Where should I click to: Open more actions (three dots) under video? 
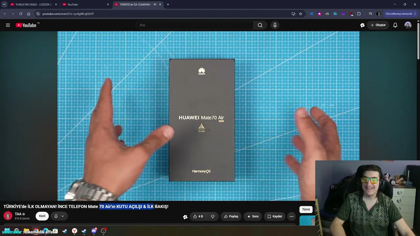(291, 216)
